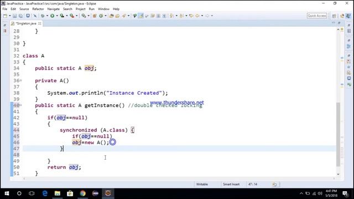Click the External Tools run icon
Viewport: 354px width, 199px height.
point(72,15)
